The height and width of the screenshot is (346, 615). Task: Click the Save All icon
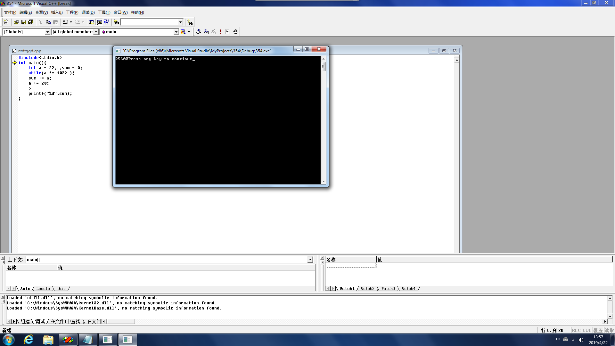pyautogui.click(x=31, y=22)
